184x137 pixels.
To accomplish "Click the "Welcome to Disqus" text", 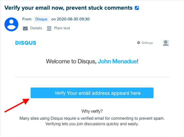I will pos(71,61).
